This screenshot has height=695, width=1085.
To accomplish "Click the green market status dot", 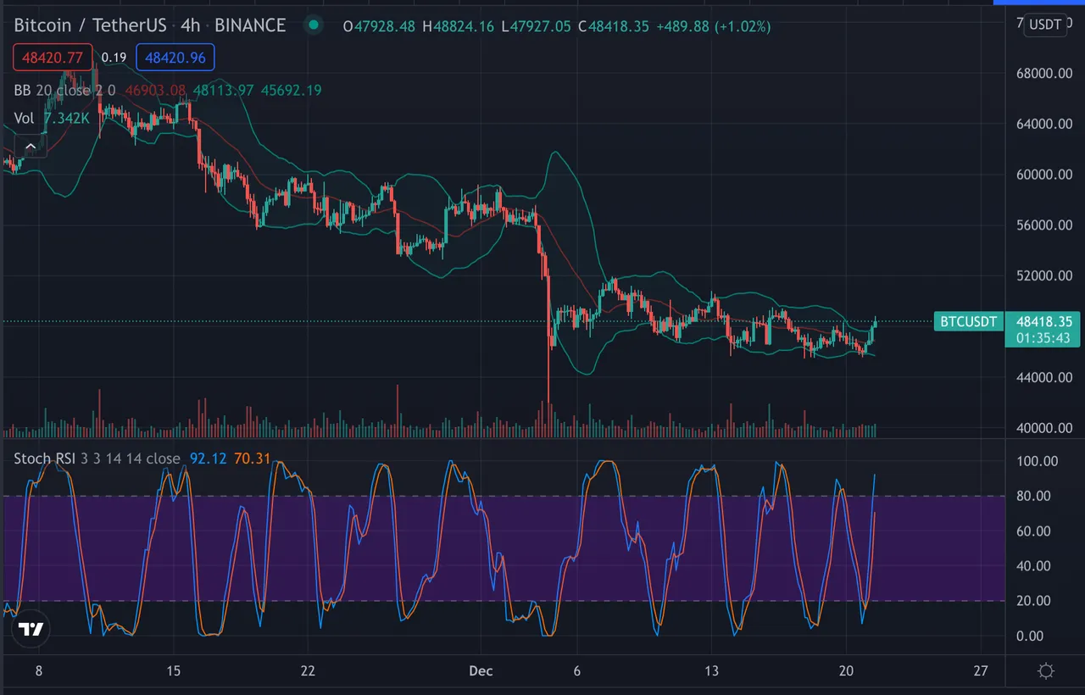I will tap(314, 25).
